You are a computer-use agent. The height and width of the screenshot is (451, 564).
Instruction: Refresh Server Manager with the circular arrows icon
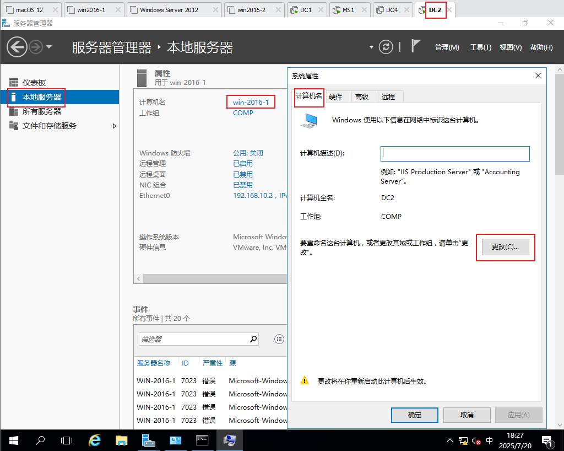pyautogui.click(x=386, y=47)
